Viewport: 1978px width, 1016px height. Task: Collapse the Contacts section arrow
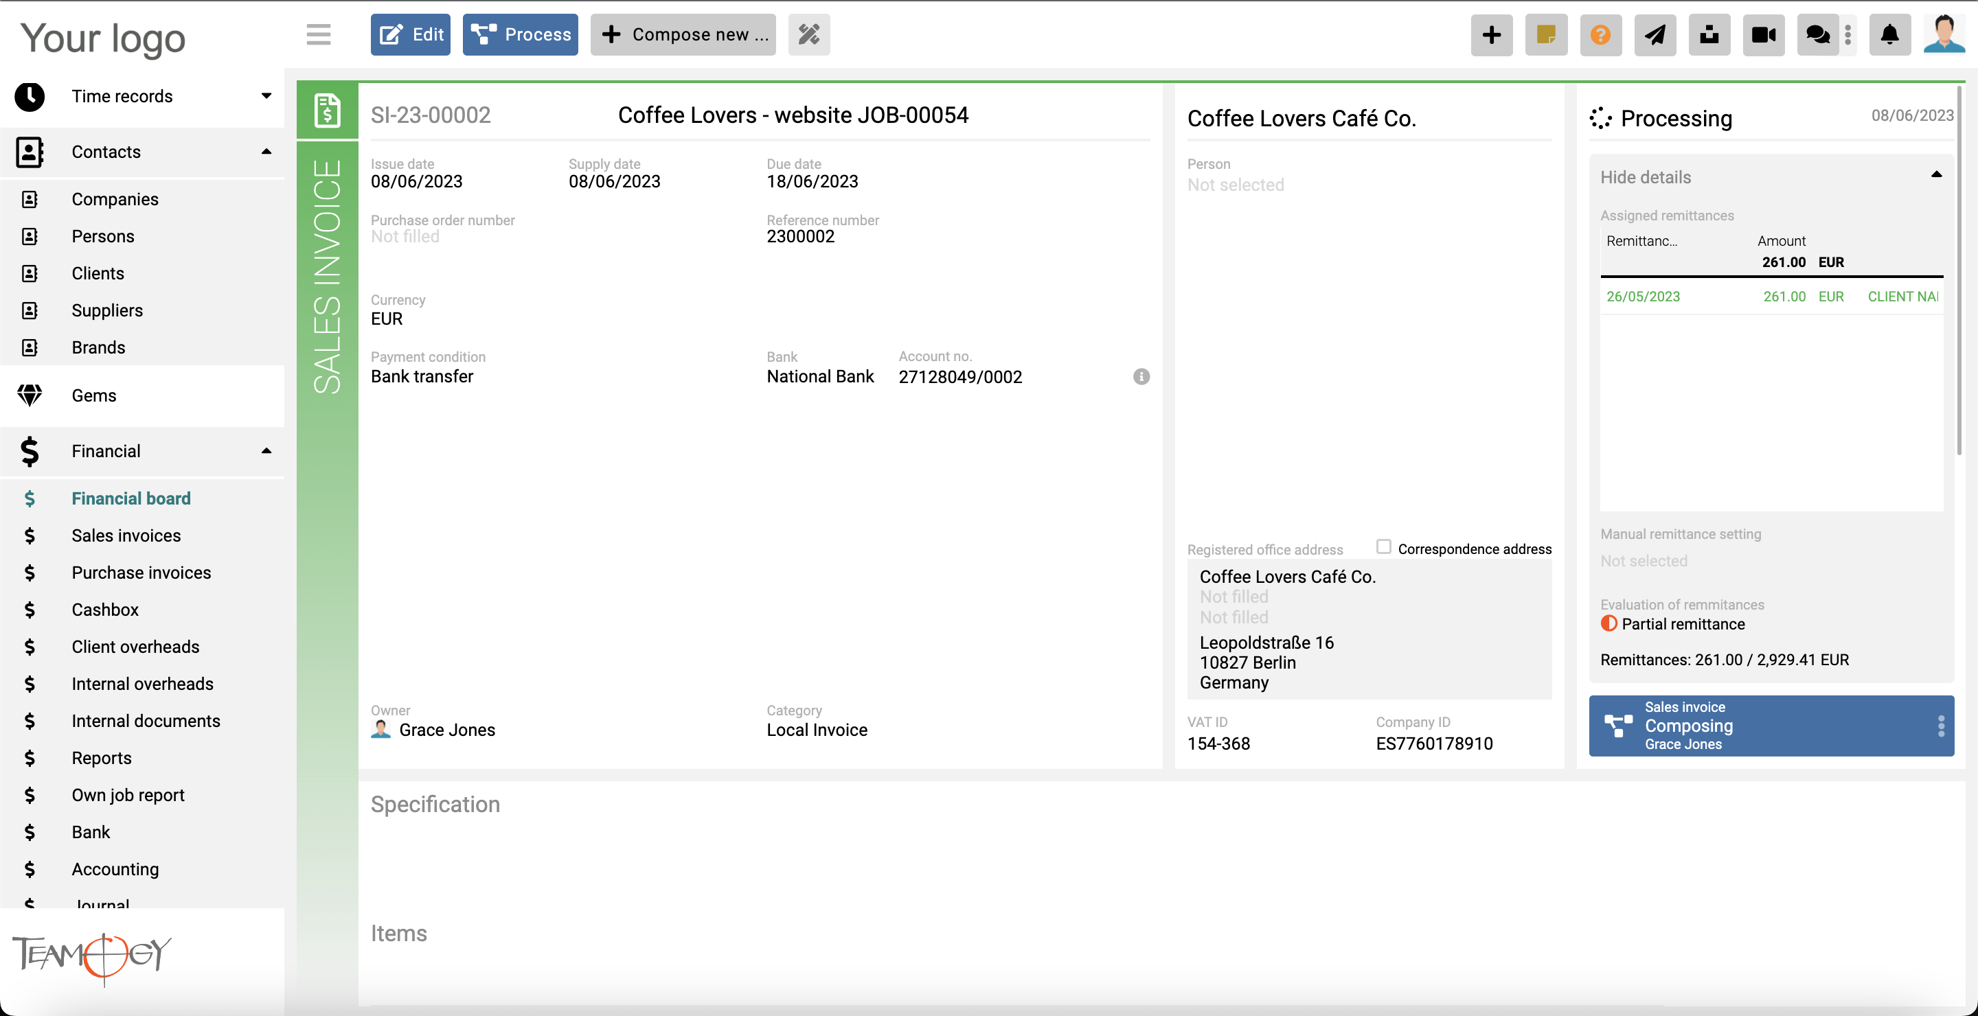(x=266, y=151)
